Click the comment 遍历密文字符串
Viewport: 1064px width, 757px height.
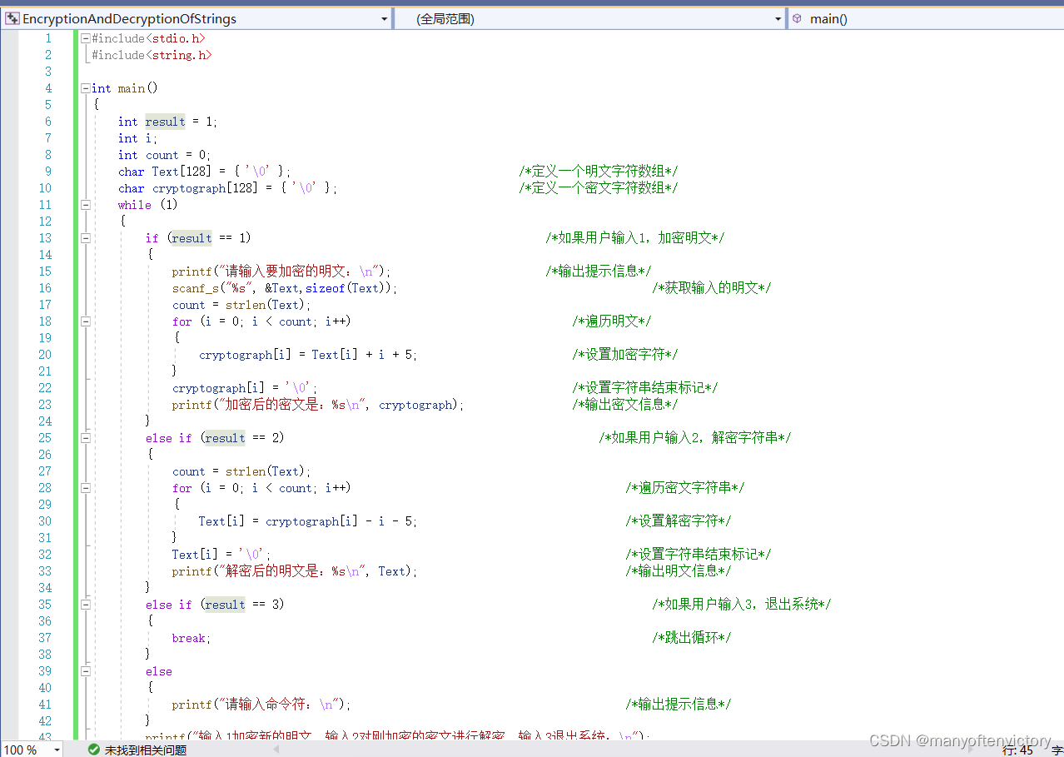tap(684, 488)
